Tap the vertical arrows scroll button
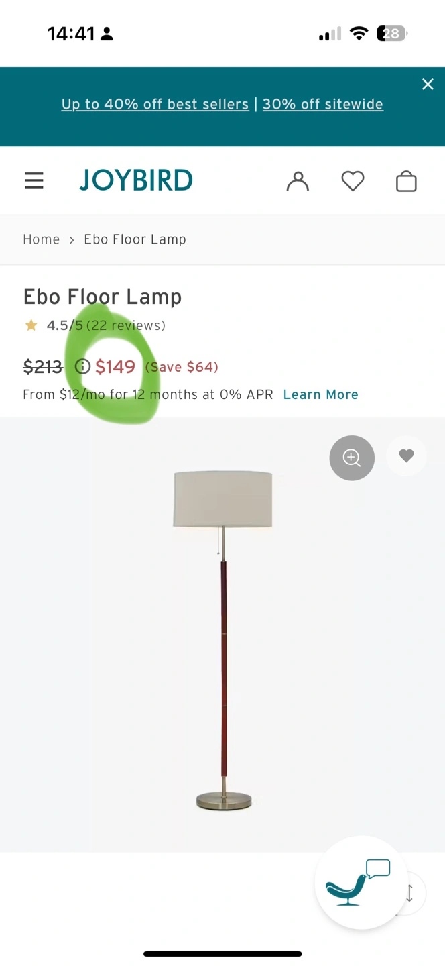This screenshot has height=966, width=445. pos(410,893)
